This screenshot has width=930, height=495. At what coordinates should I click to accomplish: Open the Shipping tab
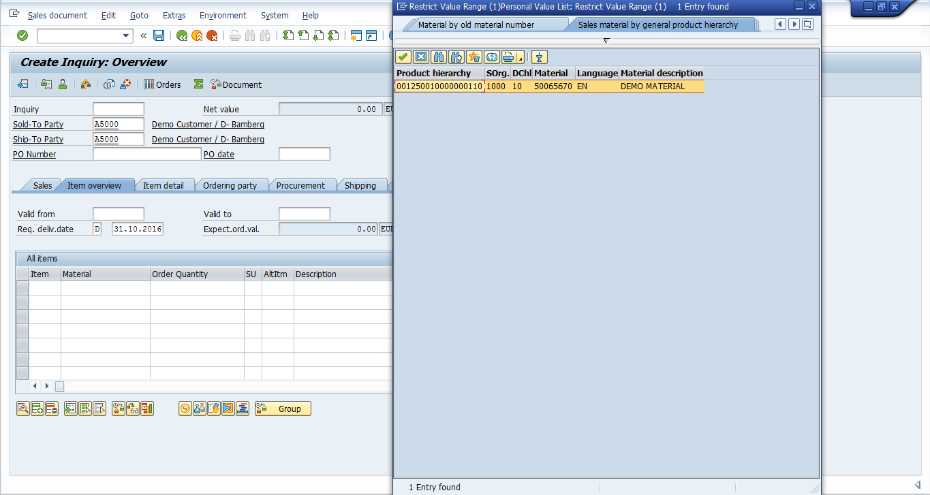pos(360,185)
